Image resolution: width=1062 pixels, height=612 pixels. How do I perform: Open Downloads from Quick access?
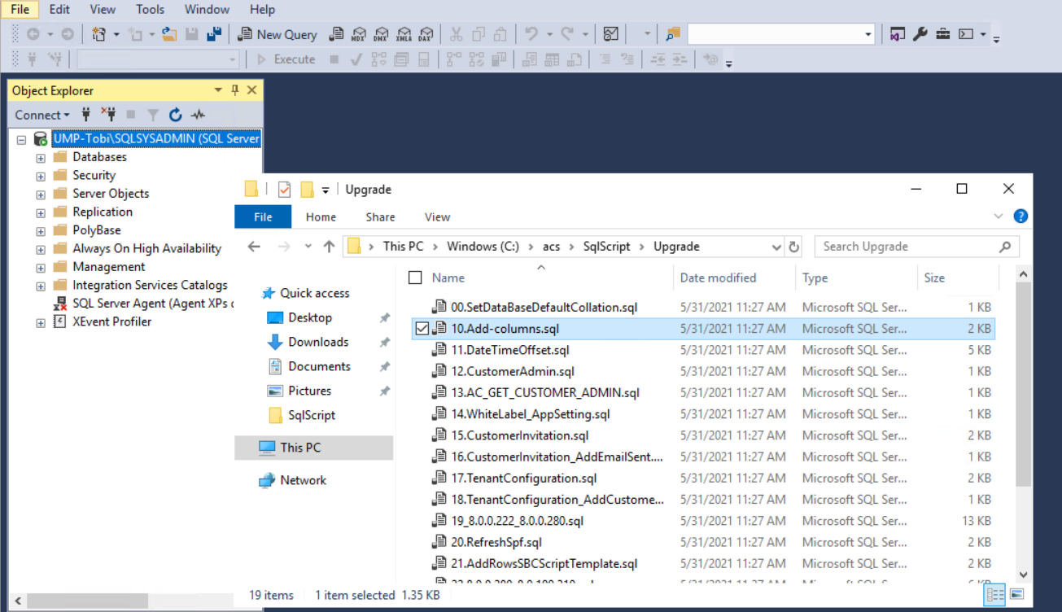(x=318, y=342)
